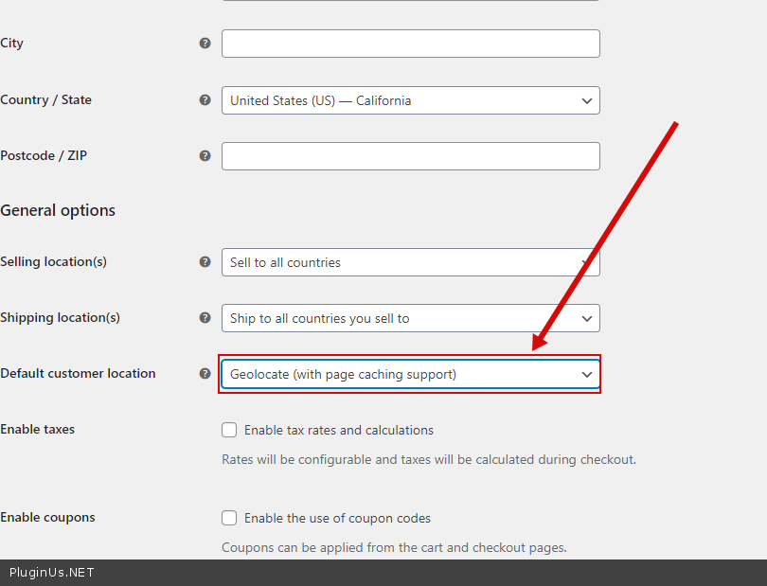This screenshot has width=767, height=586.
Task: Click the 'Enable taxes' row label
Action: pos(38,430)
